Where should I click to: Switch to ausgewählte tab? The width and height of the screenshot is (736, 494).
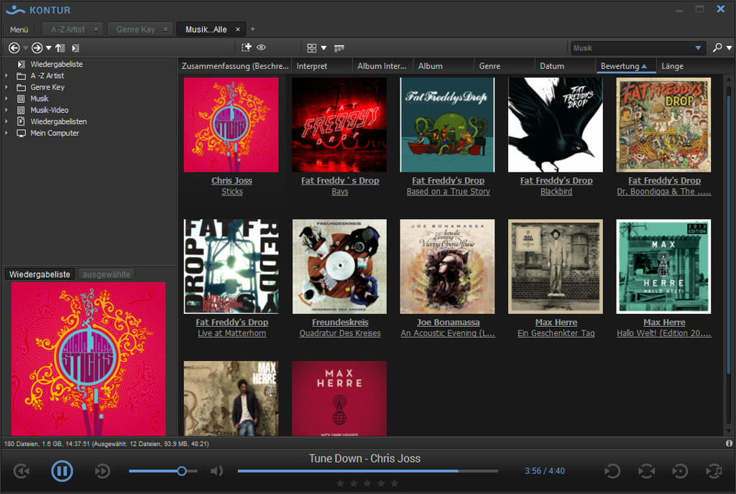click(106, 274)
